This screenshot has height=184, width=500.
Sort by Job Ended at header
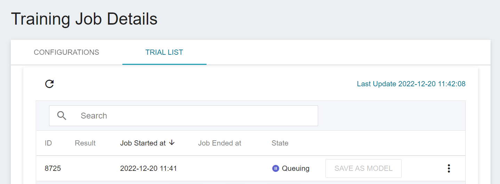click(220, 143)
